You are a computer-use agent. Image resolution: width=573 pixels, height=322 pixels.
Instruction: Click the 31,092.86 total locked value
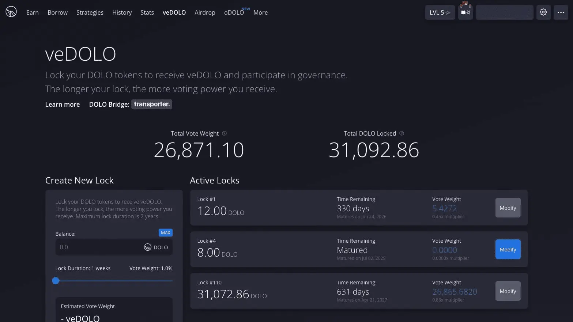click(374, 150)
